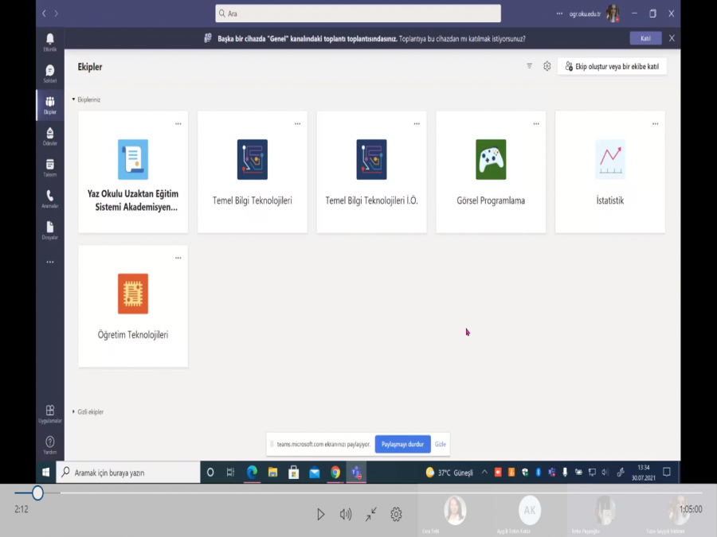Open Yardım help in the sidebar
The image size is (717, 537).
[x=50, y=446]
